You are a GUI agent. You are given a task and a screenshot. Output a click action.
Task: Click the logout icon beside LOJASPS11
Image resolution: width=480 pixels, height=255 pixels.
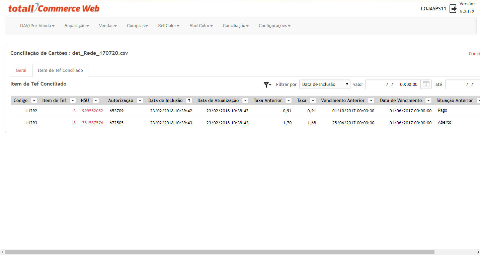click(x=453, y=9)
